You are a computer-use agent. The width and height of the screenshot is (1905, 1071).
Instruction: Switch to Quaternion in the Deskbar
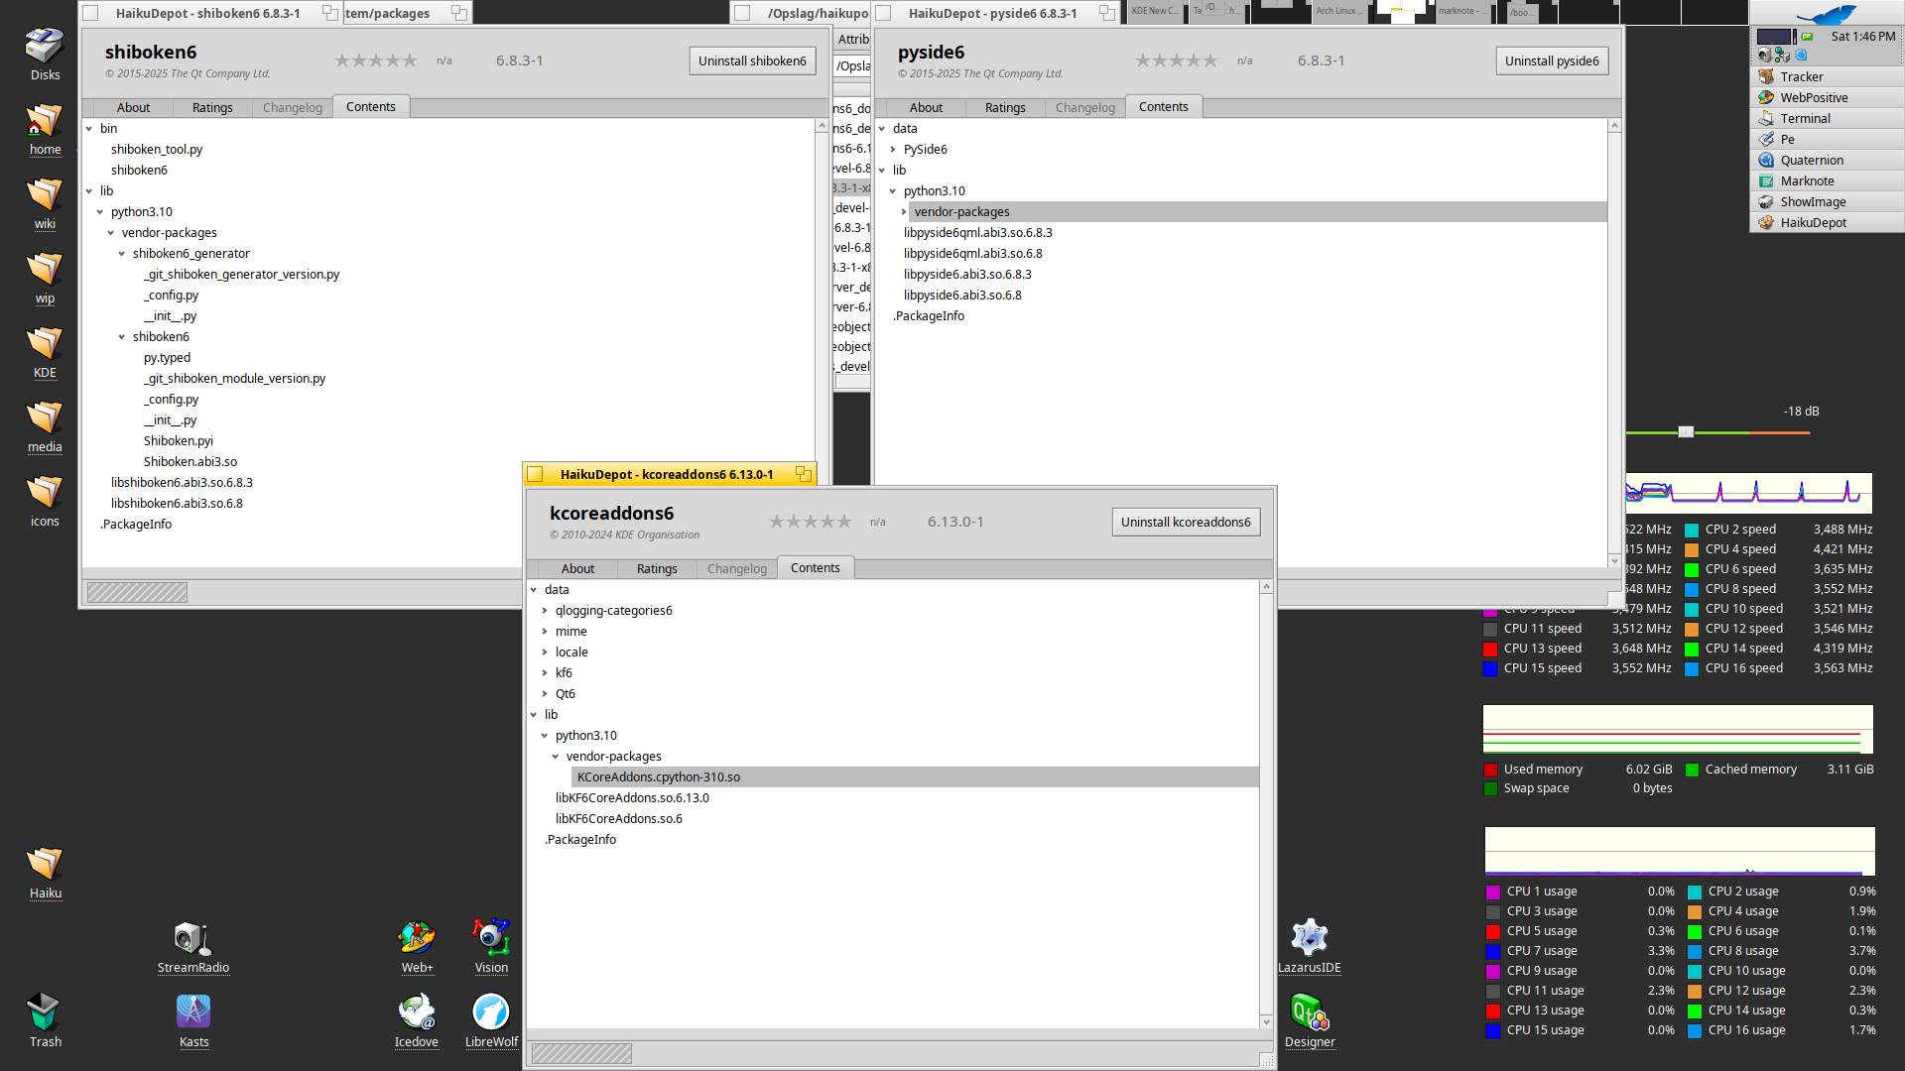coord(1827,160)
